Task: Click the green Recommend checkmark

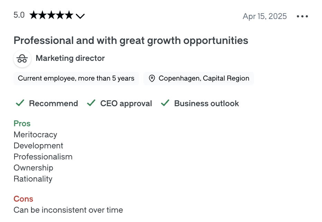Action: pos(20,103)
